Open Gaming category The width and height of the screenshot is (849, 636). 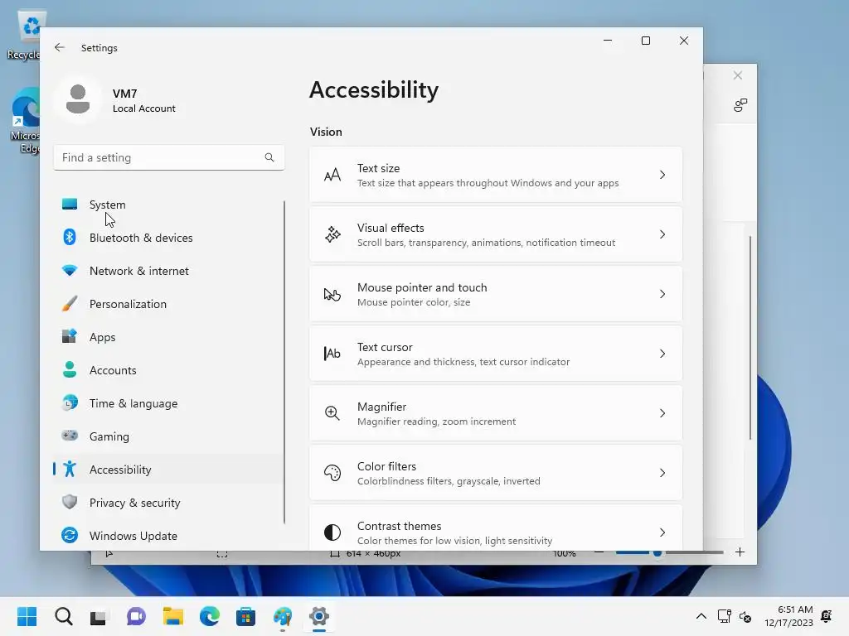click(168, 436)
